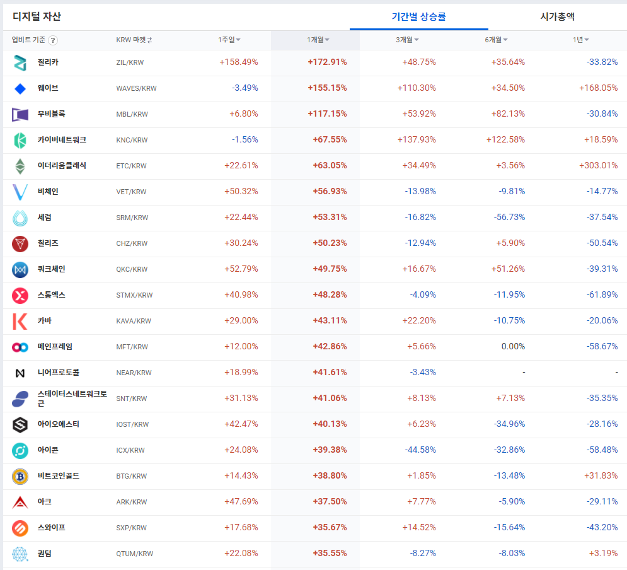
Task: Click the Mainframe infinity logo icon
Action: point(20,347)
